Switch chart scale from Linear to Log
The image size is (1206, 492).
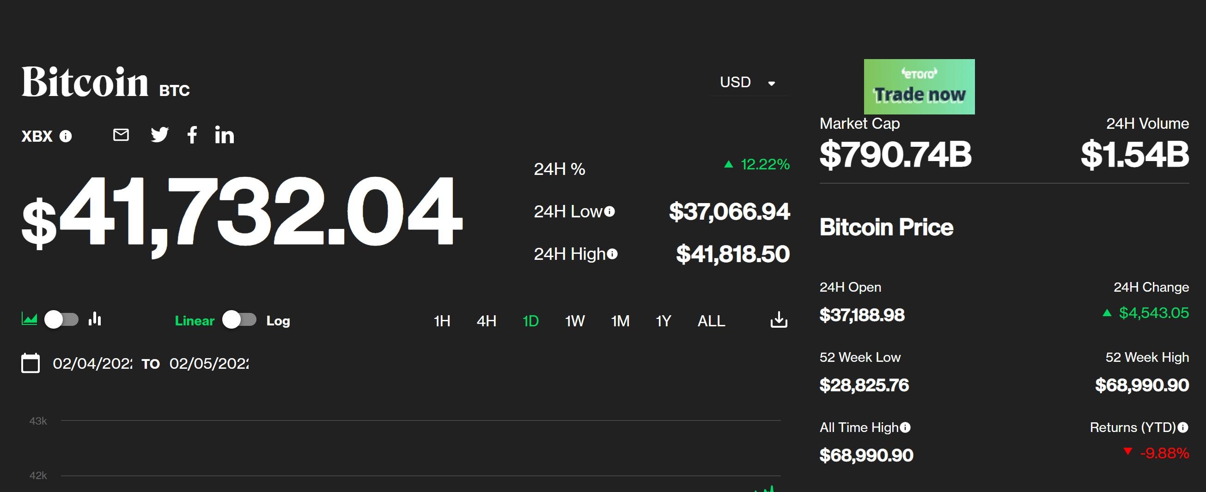coord(239,321)
